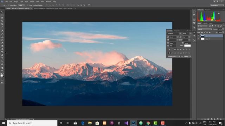Image resolution: width=225 pixels, height=126 pixels.
Task: Select the Pen tool
Action: pos(2,55)
